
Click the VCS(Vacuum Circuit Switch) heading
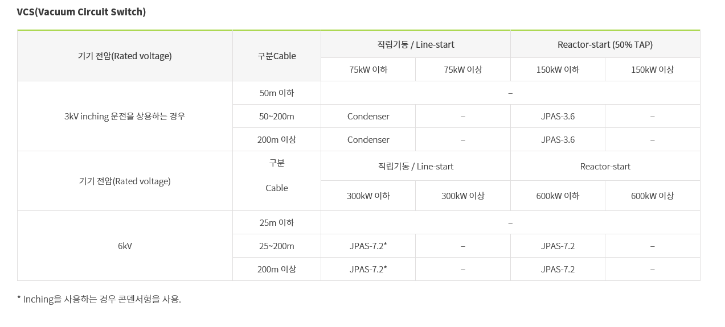click(81, 12)
